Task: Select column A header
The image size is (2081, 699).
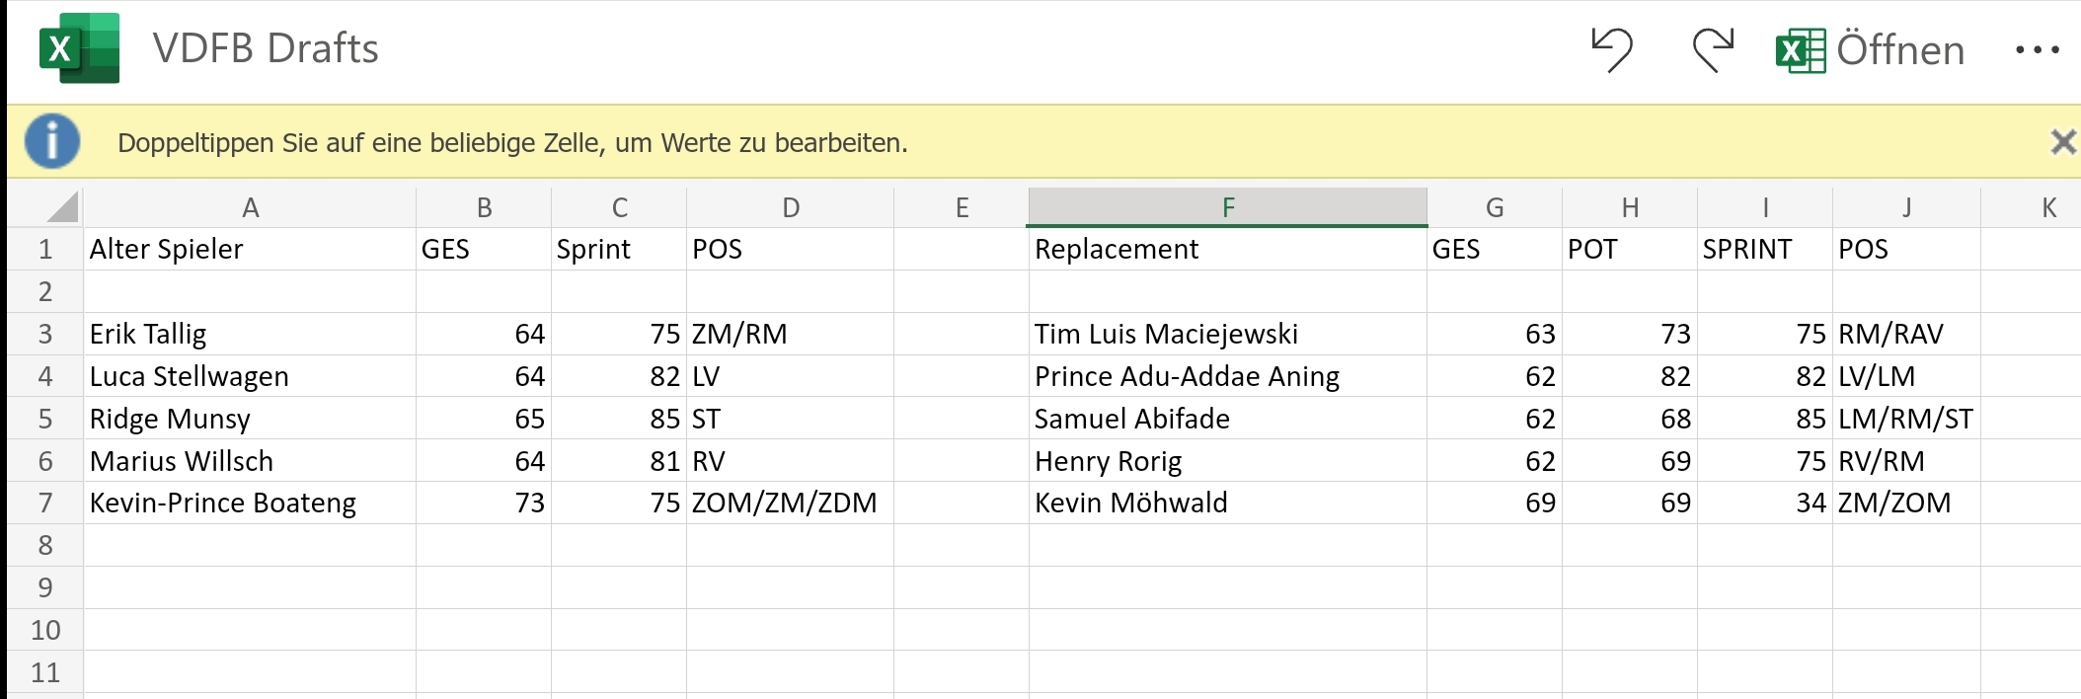Action: pyautogui.click(x=250, y=207)
